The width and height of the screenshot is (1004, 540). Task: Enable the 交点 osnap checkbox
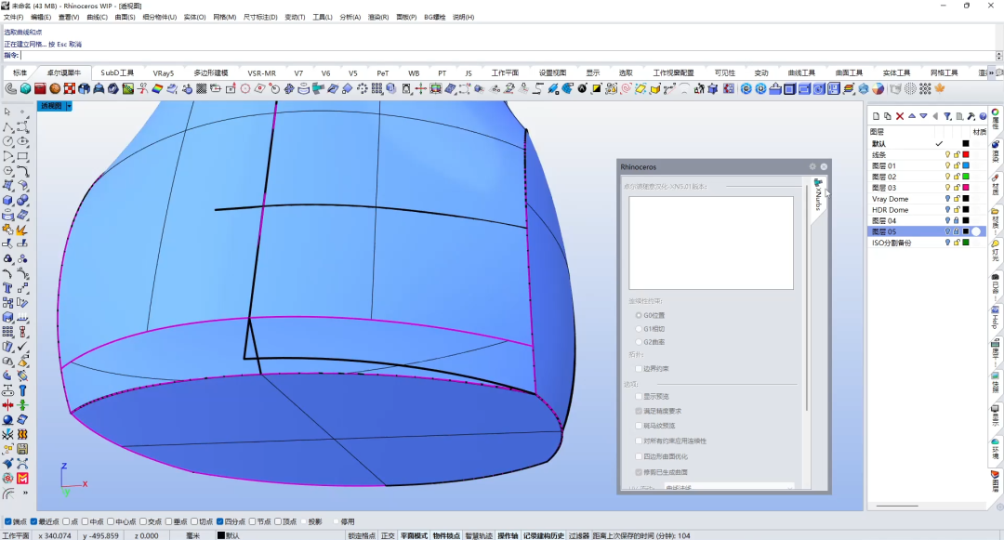point(143,522)
